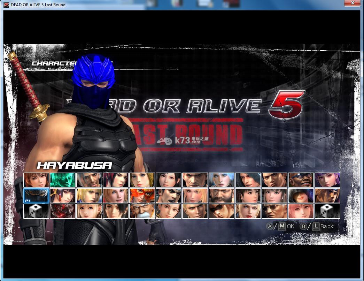Select the woman with the red tassel ornament
364x281 pixels.
coord(63,196)
